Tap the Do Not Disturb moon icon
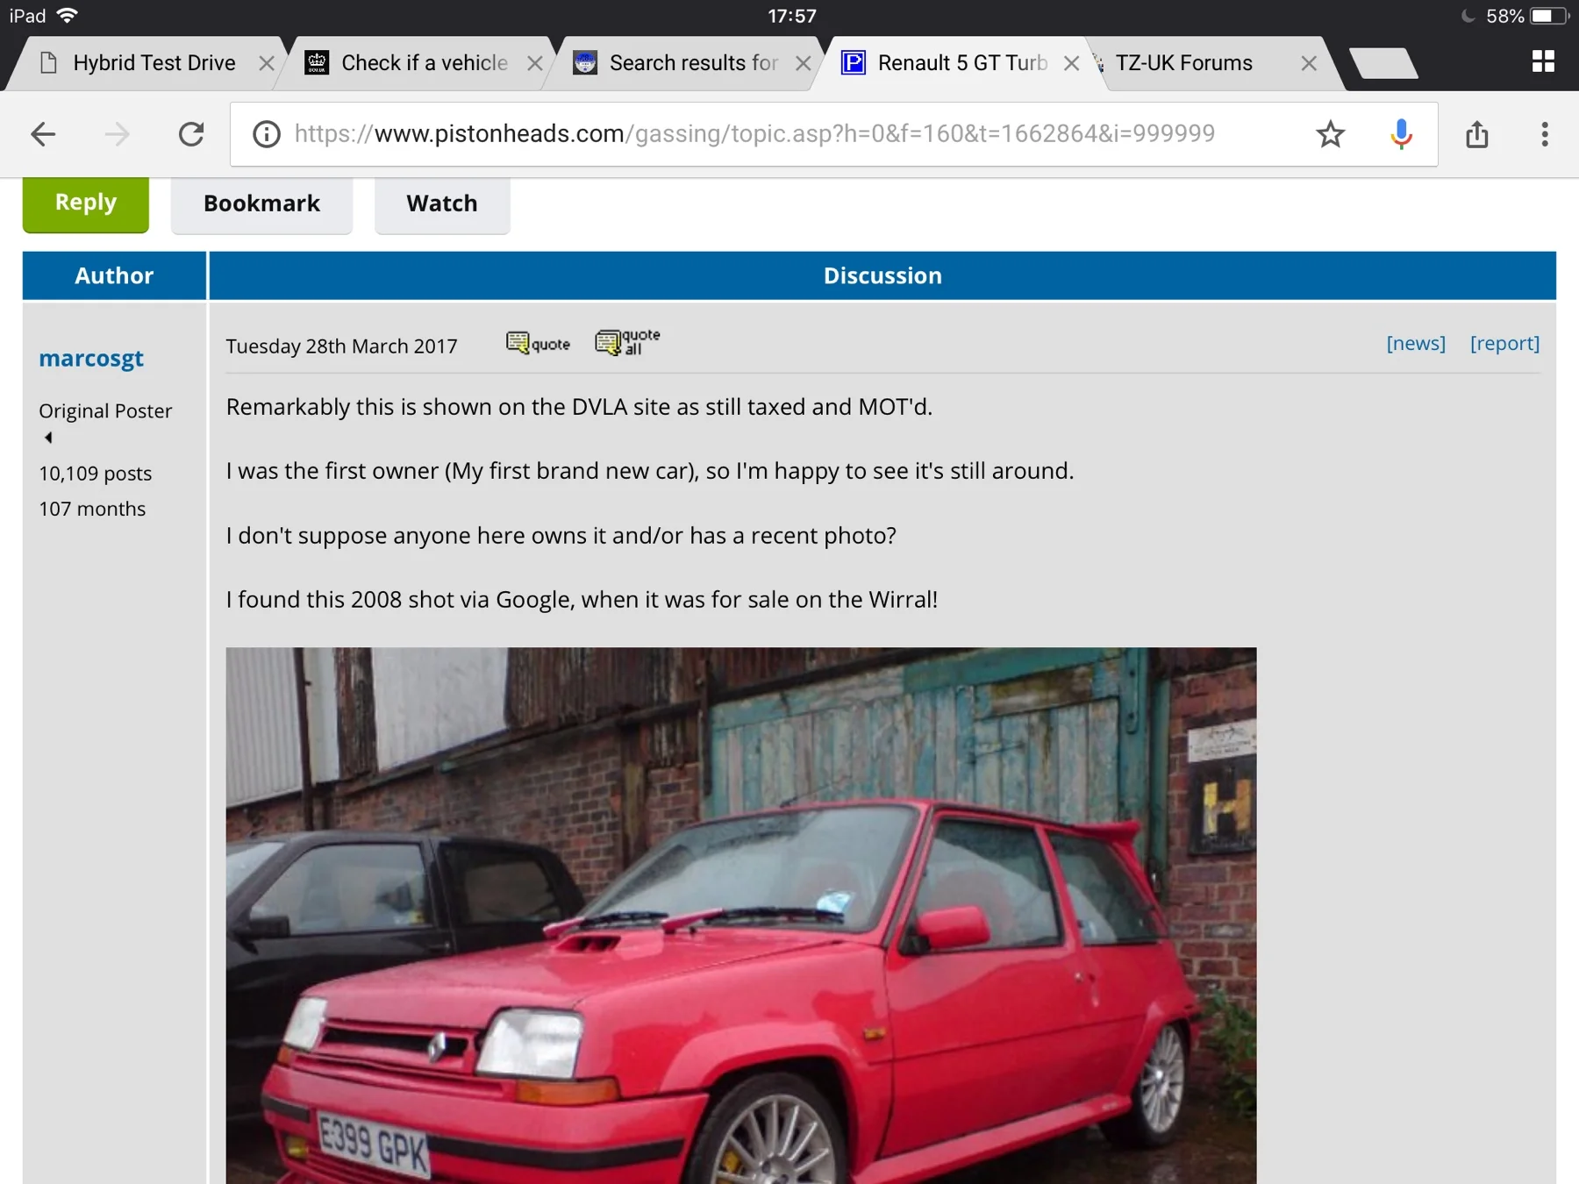The width and height of the screenshot is (1579, 1184). pos(1468,16)
